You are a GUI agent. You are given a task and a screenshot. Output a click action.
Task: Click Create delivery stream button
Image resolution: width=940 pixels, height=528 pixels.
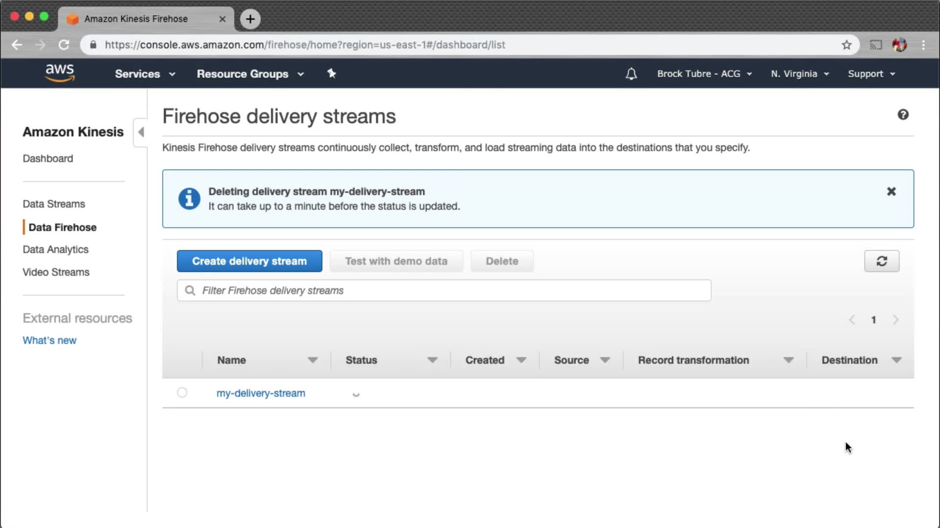coord(249,261)
